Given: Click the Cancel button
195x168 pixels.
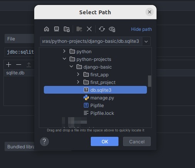Looking at the screenshot, I should tap(137, 141).
